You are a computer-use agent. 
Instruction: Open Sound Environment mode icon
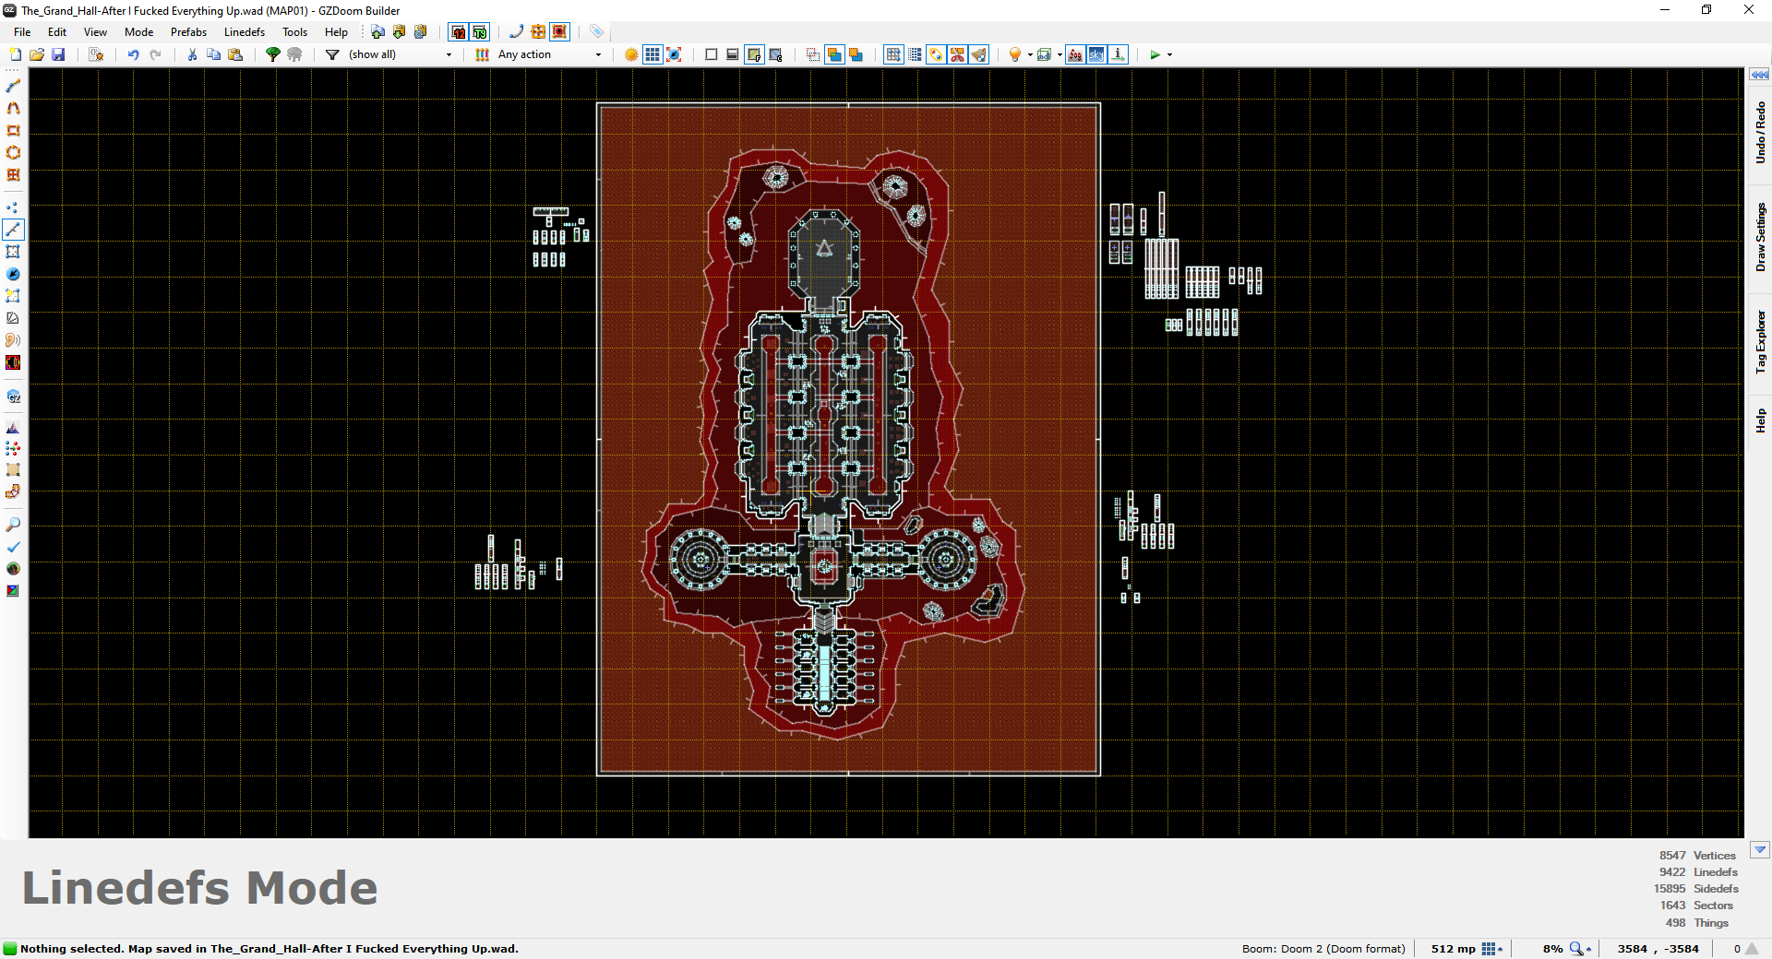pos(13,362)
